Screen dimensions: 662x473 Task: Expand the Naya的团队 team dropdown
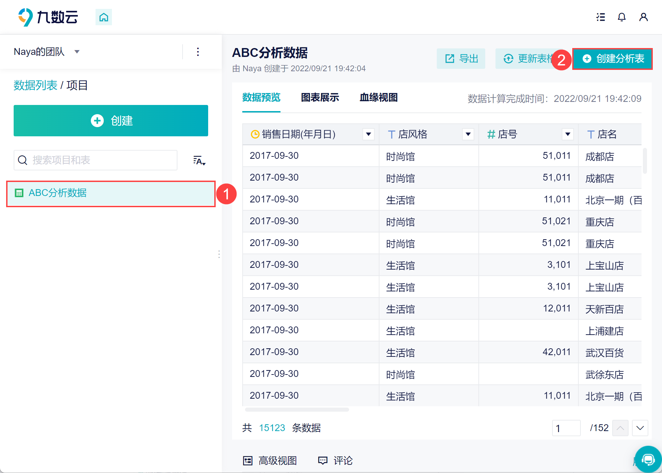pyautogui.click(x=77, y=52)
